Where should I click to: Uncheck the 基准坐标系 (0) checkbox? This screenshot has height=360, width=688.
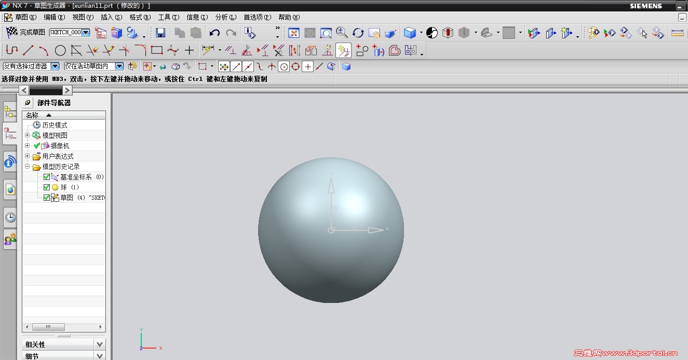47,177
